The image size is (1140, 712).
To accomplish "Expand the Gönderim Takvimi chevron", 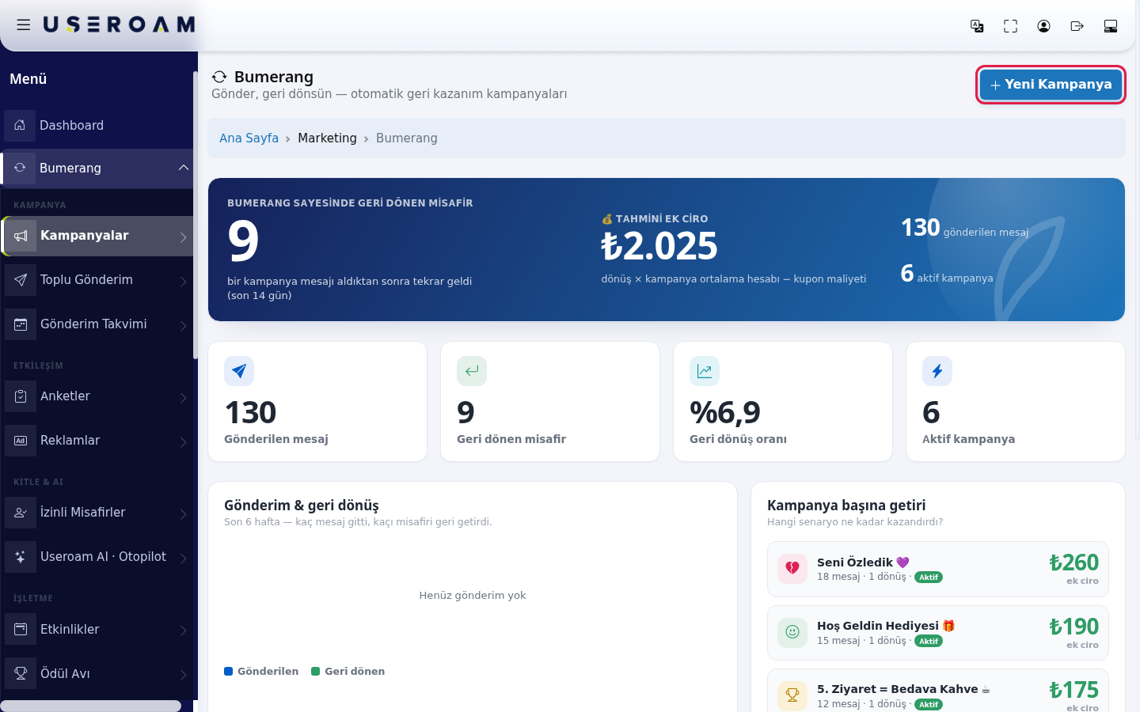I will [183, 326].
